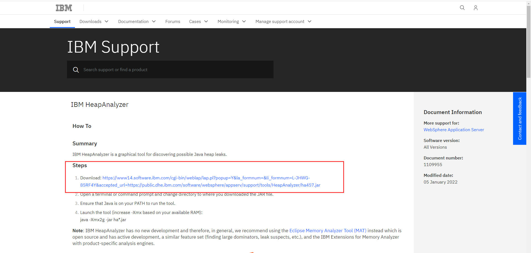Click magnifier icon in support search box
The height and width of the screenshot is (253, 531).
(x=76, y=70)
